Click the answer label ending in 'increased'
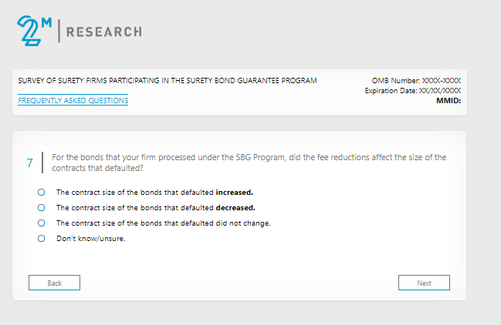 click(x=155, y=193)
